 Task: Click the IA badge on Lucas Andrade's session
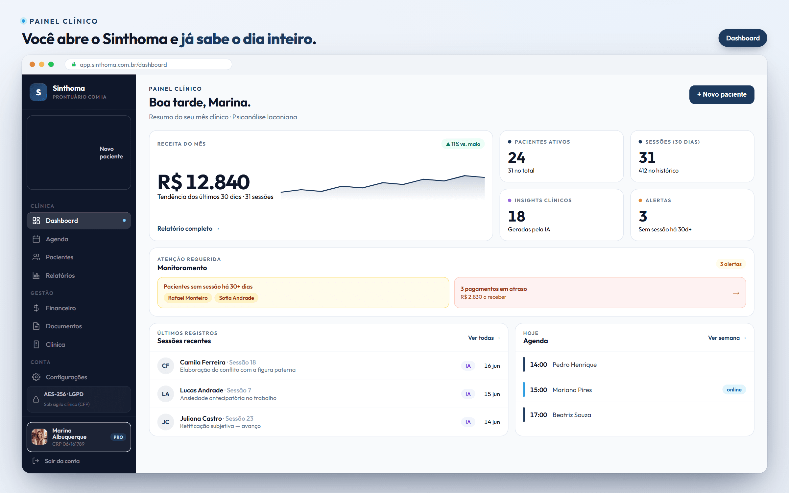[x=468, y=394]
